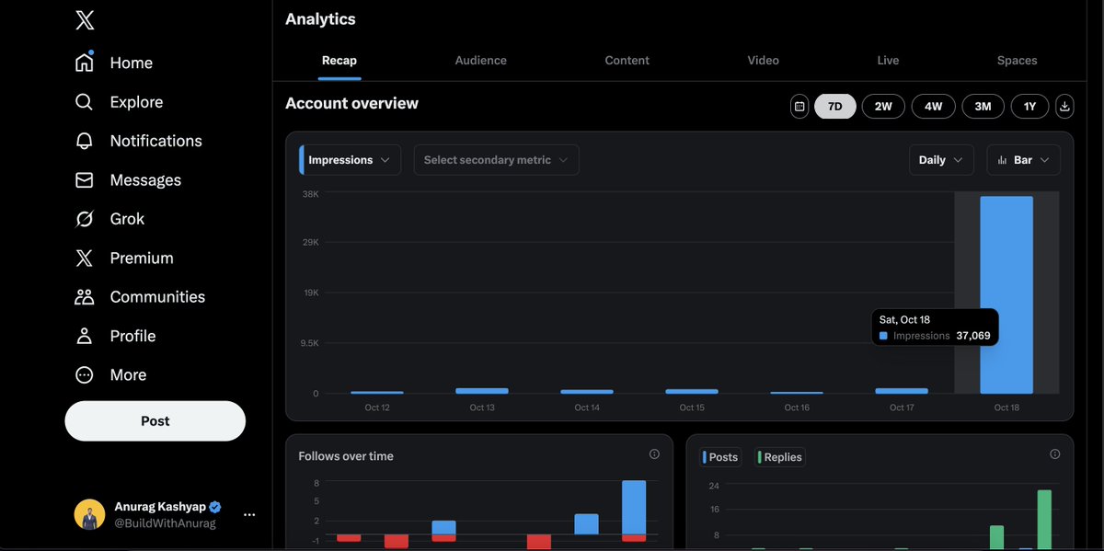
Task: Open Select secondary metric dropdown
Action: coord(496,160)
